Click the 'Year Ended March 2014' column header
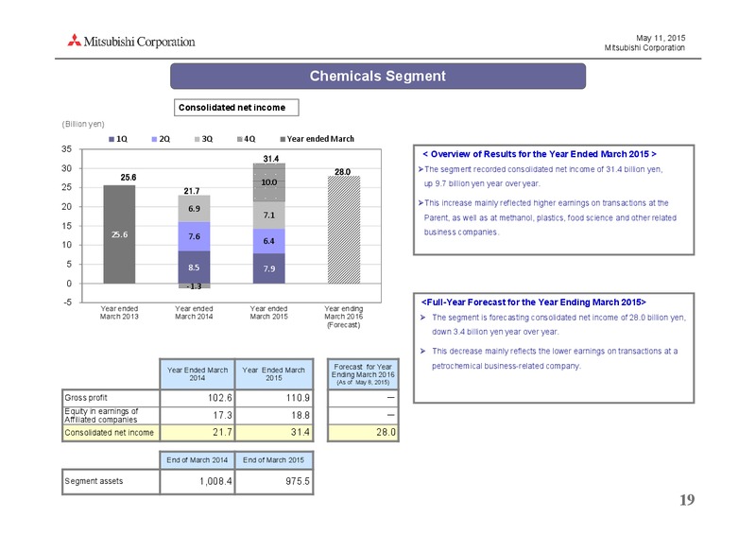 (198, 374)
